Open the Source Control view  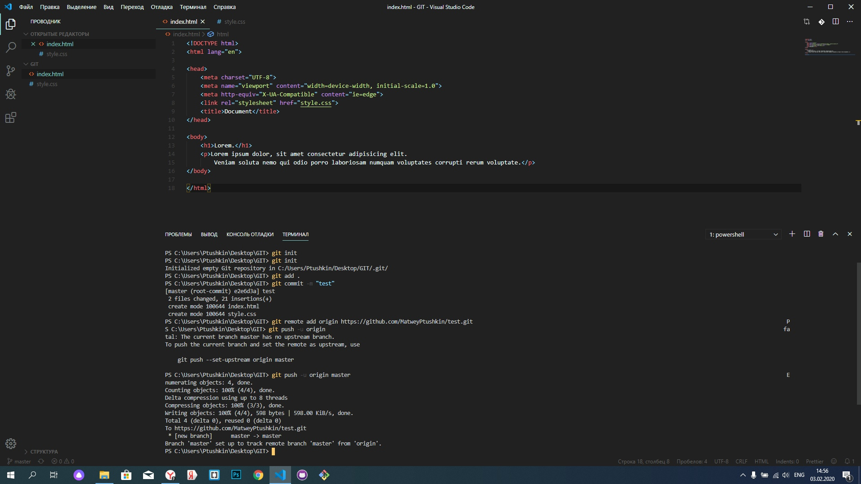click(x=11, y=71)
